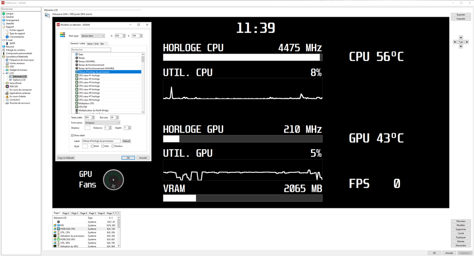Click the label Style color swatch
The image size is (474, 256).
tap(85, 146)
